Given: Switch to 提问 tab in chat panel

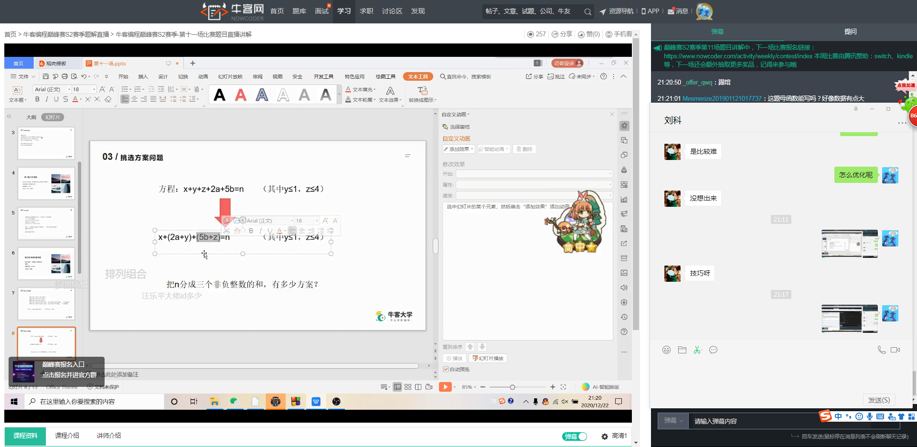Looking at the screenshot, I should pyautogui.click(x=851, y=32).
